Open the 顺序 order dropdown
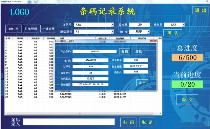Screen dimensions: 210x129 [x=148, y=32]
